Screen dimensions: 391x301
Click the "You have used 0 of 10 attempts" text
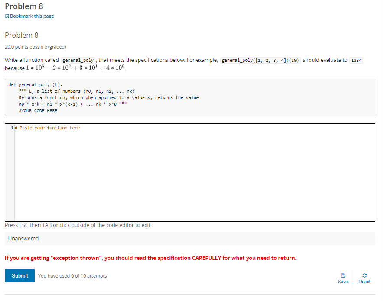(72, 276)
